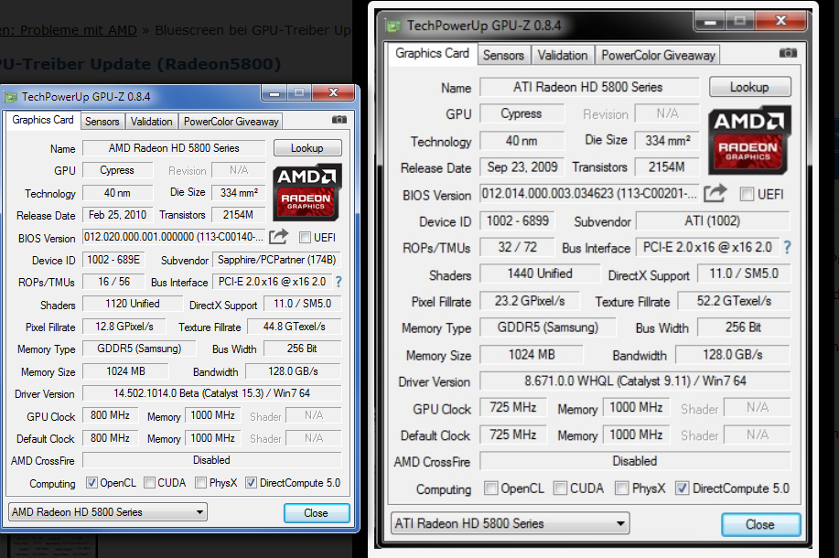This screenshot has height=558, width=839.
Task: Open Validation tab in left GPU-Z window
Action: pyautogui.click(x=152, y=122)
